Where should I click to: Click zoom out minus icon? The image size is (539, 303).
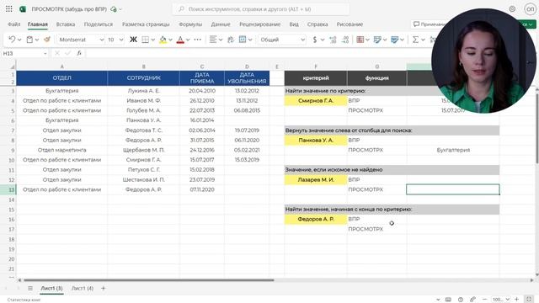tap(485, 300)
